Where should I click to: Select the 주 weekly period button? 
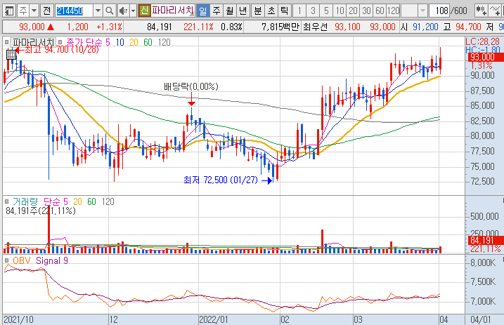(217, 11)
